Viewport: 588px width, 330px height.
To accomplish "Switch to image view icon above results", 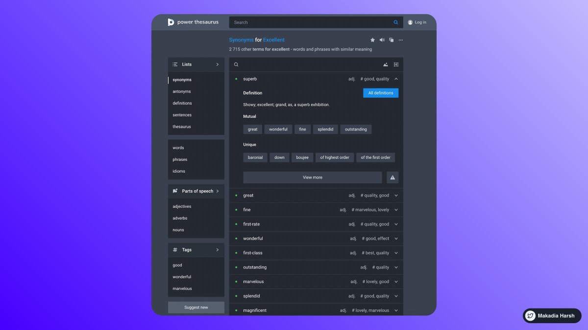I will 386,65.
